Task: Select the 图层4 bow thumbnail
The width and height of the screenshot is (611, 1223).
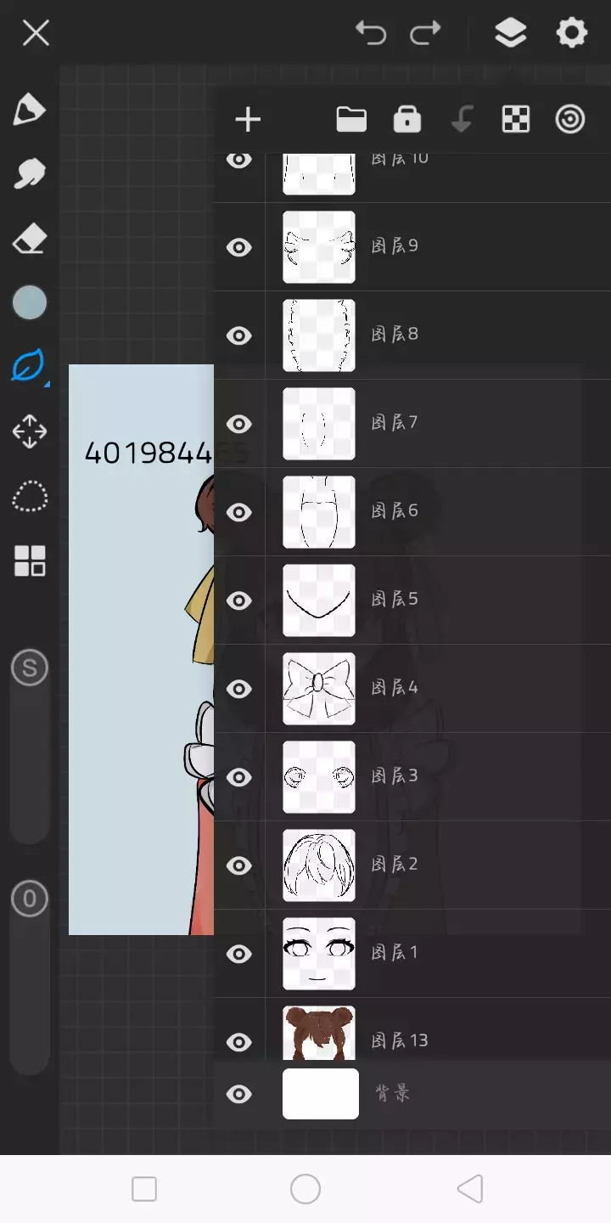Action: coord(319,688)
